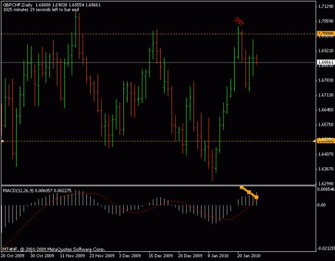Click the 1.66450 price axis label
335x261 pixels.
tap(326, 110)
